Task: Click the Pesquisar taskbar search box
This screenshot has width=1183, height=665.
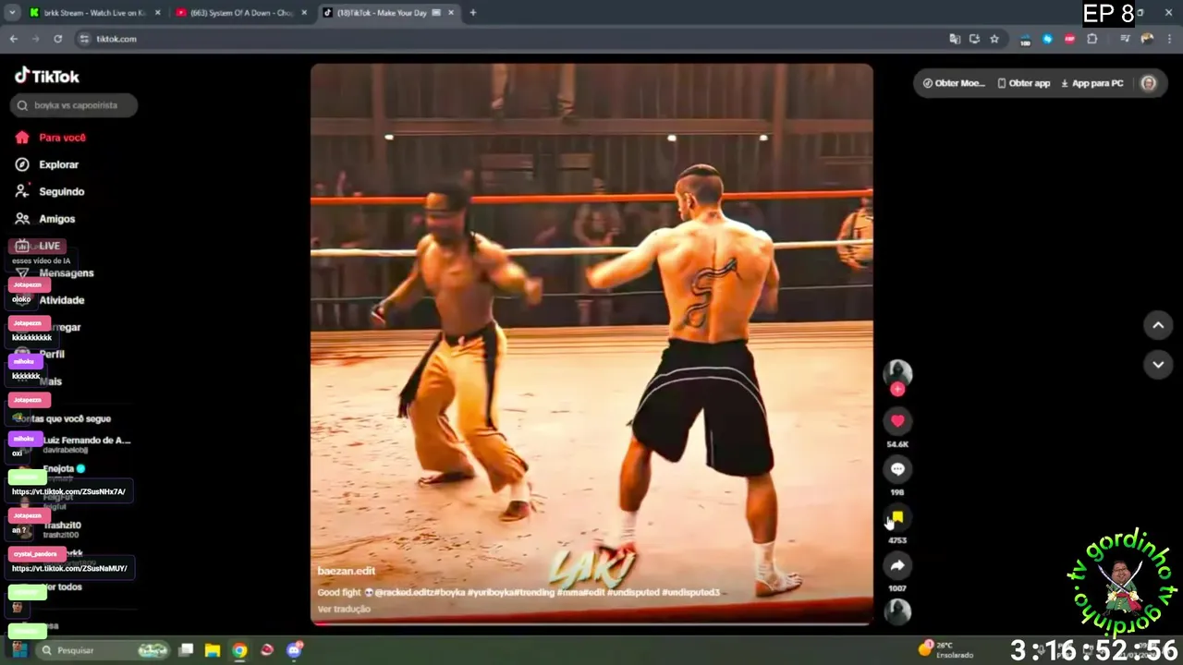Action: pyautogui.click(x=104, y=650)
